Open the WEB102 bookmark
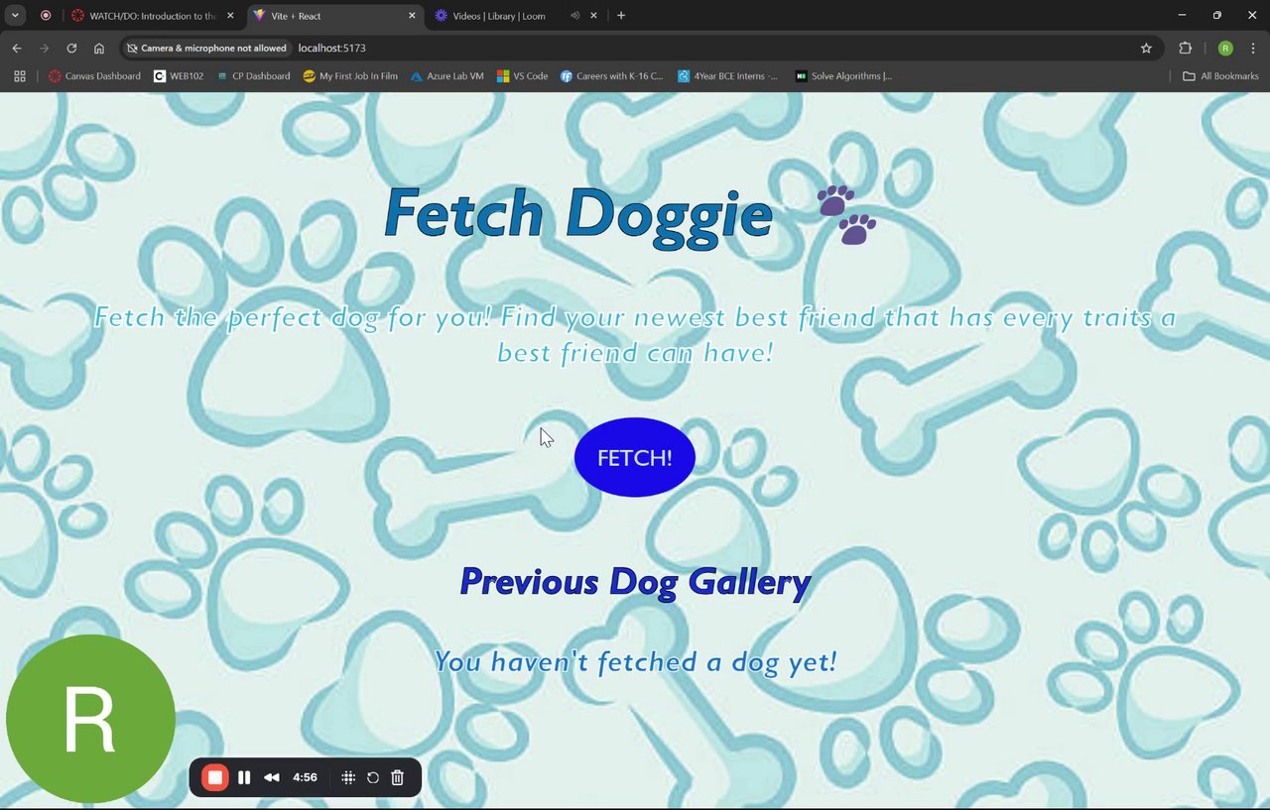Screen dimensions: 1270x810 [x=179, y=76]
